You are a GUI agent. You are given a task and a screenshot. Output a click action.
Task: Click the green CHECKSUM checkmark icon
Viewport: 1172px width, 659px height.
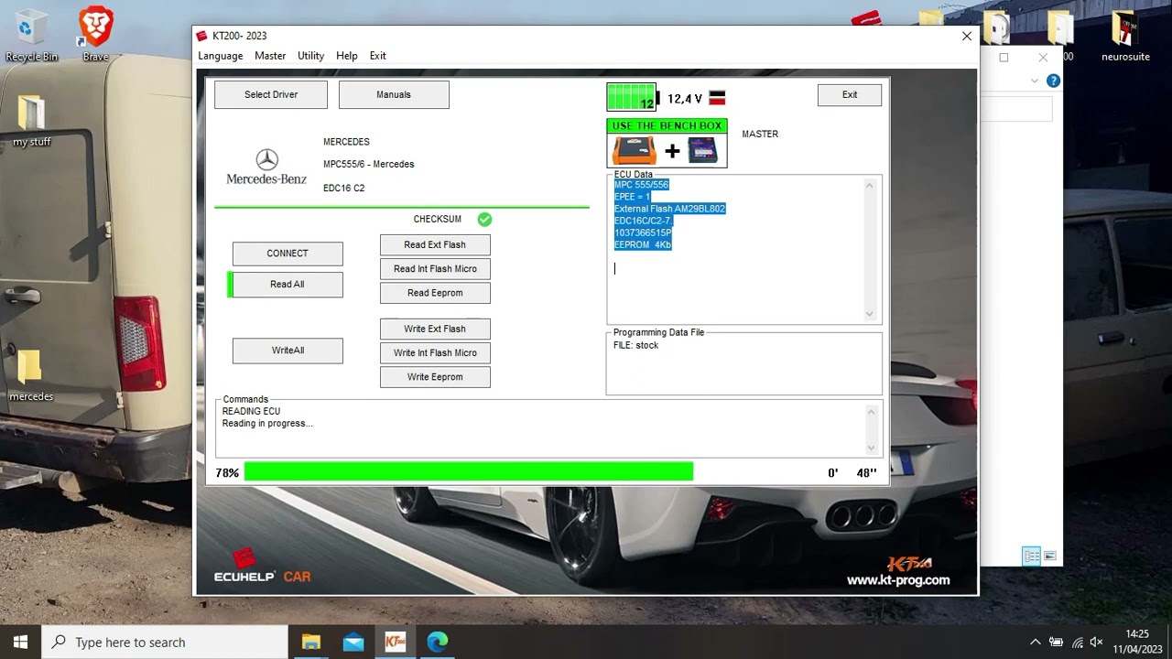point(484,220)
